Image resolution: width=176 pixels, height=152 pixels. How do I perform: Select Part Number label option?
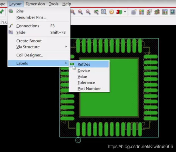pos(89,89)
